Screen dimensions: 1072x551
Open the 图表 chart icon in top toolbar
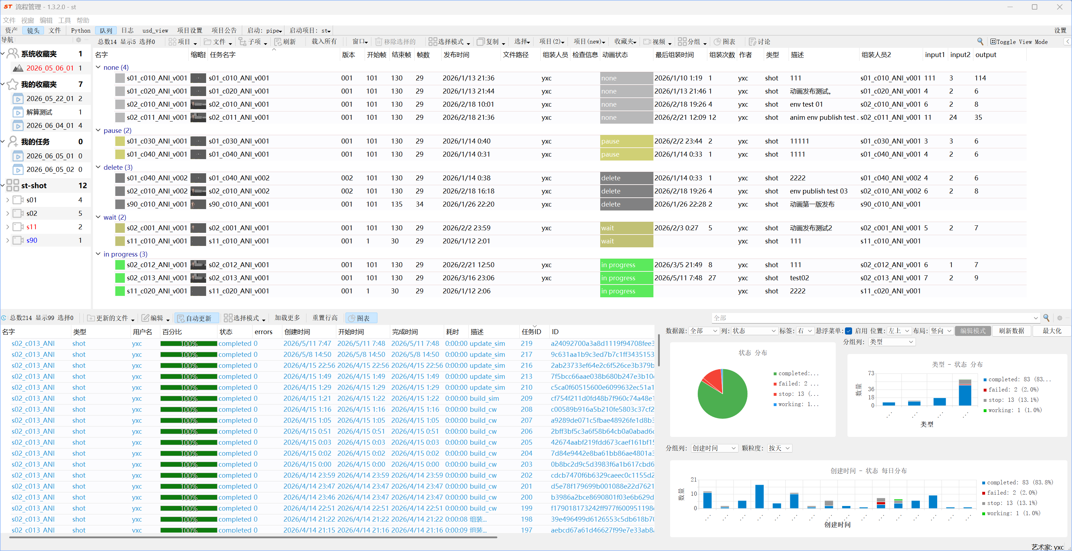717,42
